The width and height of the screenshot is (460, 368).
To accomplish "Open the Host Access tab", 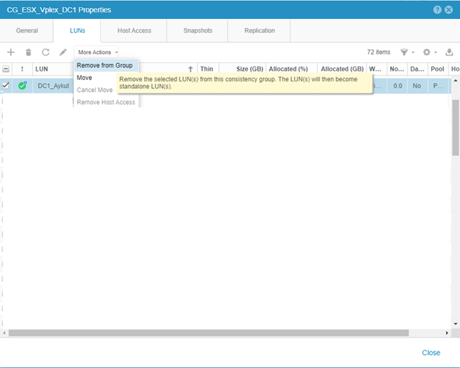I will point(134,30).
